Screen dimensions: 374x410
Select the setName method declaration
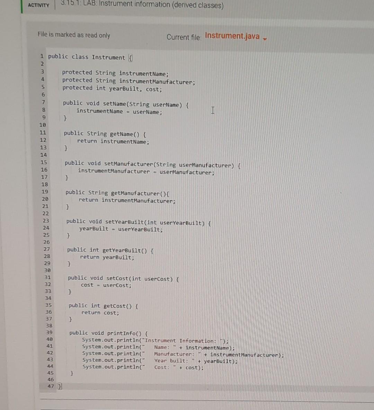[125, 104]
